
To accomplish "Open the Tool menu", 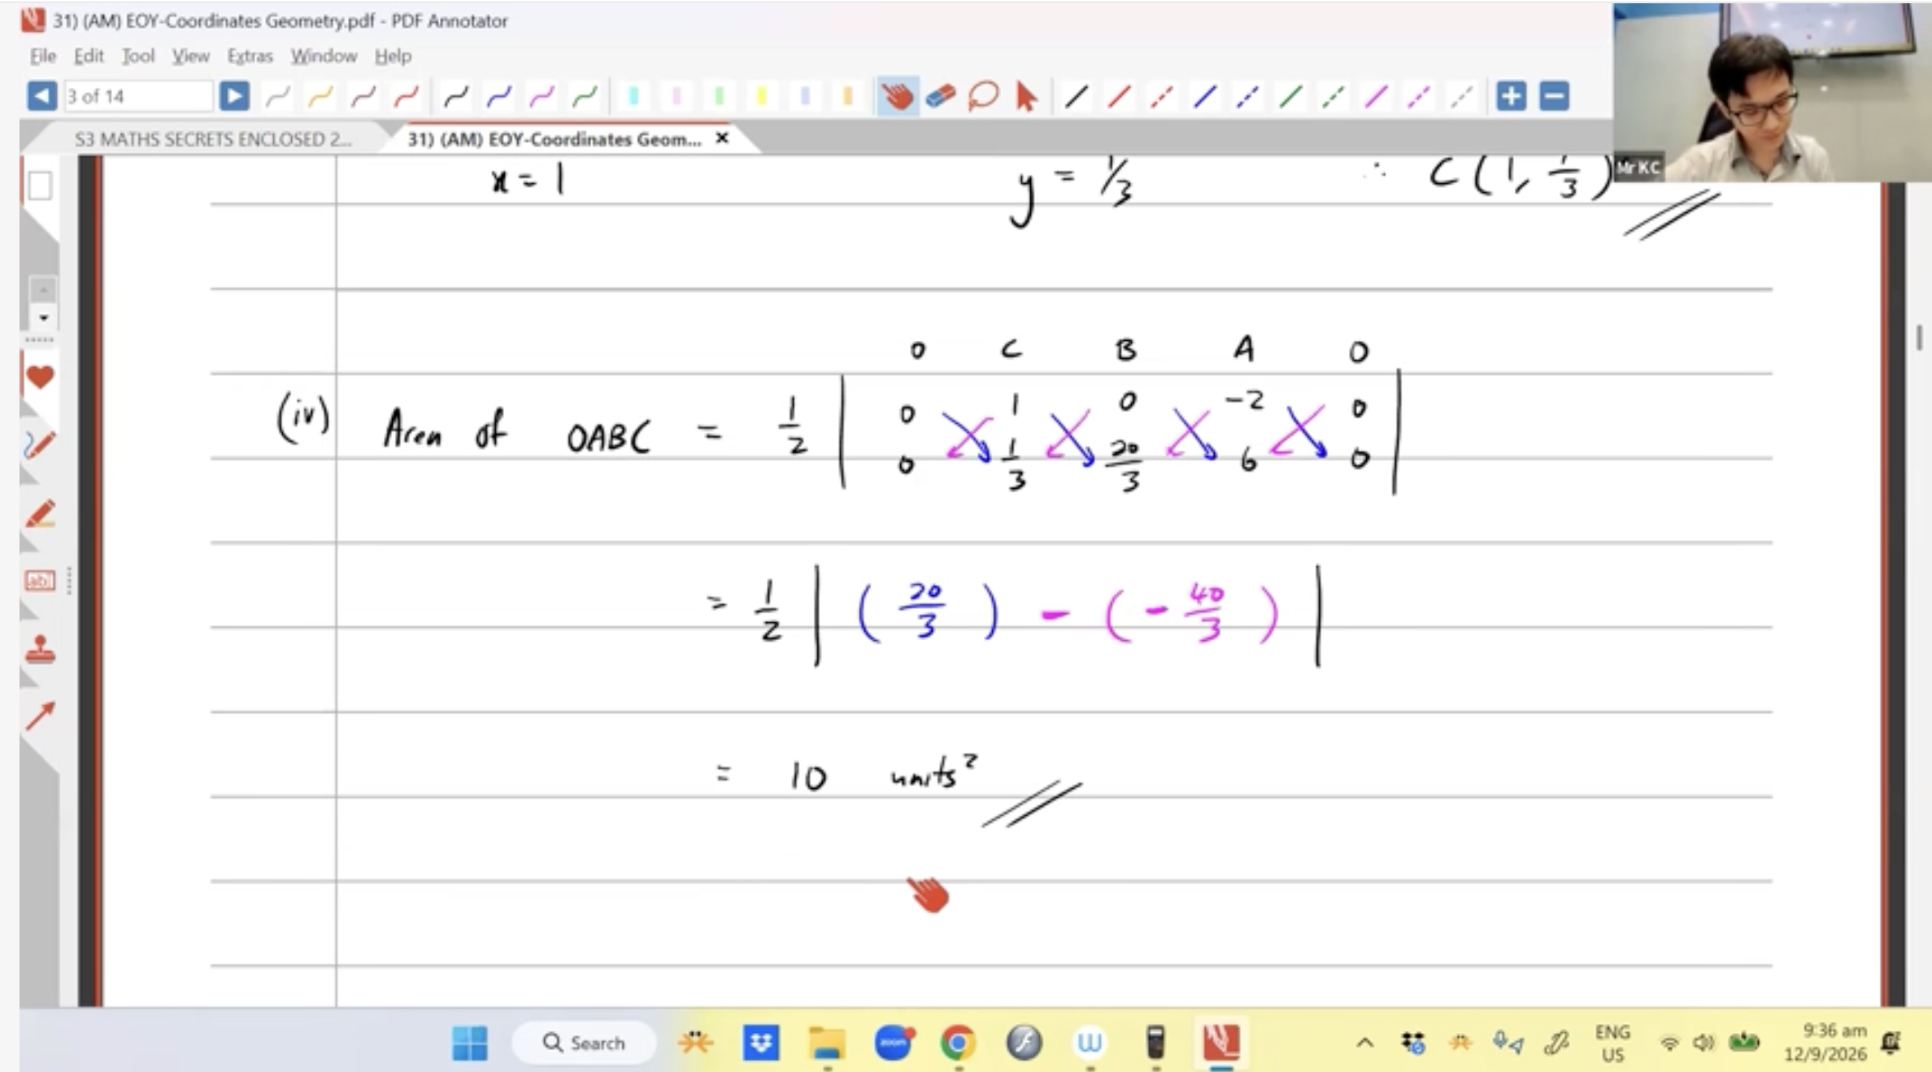I will click(x=138, y=56).
